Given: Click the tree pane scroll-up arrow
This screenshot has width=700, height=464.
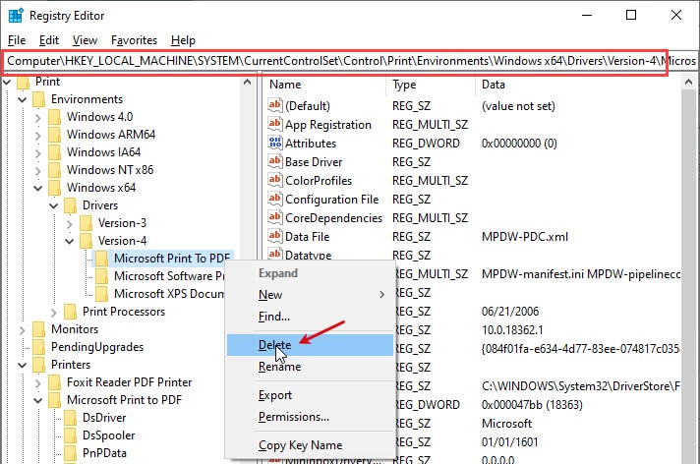Looking at the screenshot, I should pos(247,83).
